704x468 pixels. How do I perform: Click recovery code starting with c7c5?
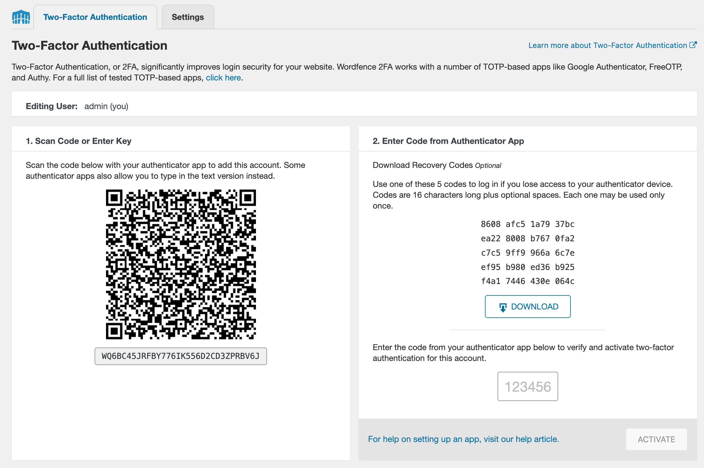pyautogui.click(x=527, y=253)
